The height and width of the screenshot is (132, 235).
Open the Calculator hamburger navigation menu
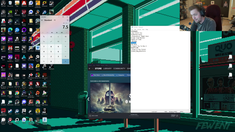tap(42, 20)
